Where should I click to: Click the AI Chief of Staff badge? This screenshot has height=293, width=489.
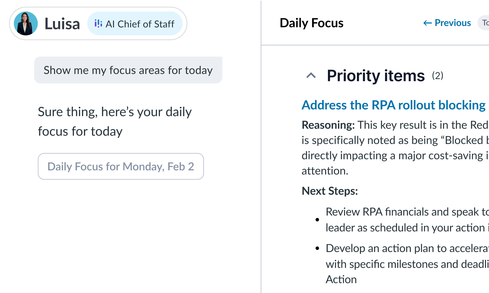click(135, 24)
